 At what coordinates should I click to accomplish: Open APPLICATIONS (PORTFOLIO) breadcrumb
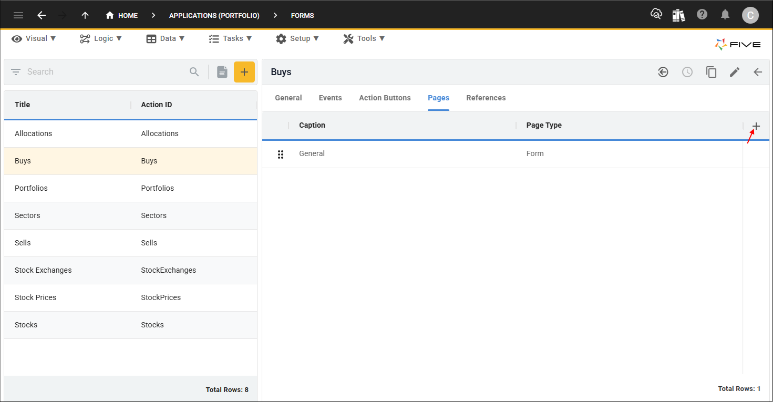point(214,16)
